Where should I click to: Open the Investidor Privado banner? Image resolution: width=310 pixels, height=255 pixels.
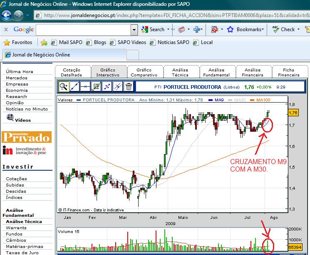click(27, 137)
